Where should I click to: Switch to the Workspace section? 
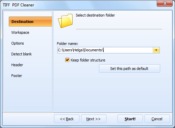20,32
